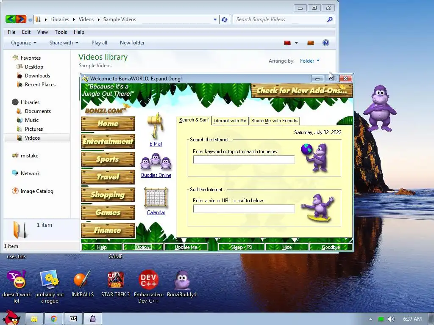This screenshot has width=434, height=325.
Task: Open the Tools menu in Explorer
Action: click(61, 32)
